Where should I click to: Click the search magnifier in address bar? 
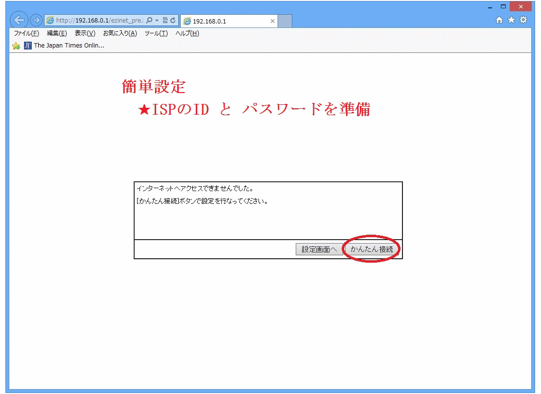click(x=149, y=21)
